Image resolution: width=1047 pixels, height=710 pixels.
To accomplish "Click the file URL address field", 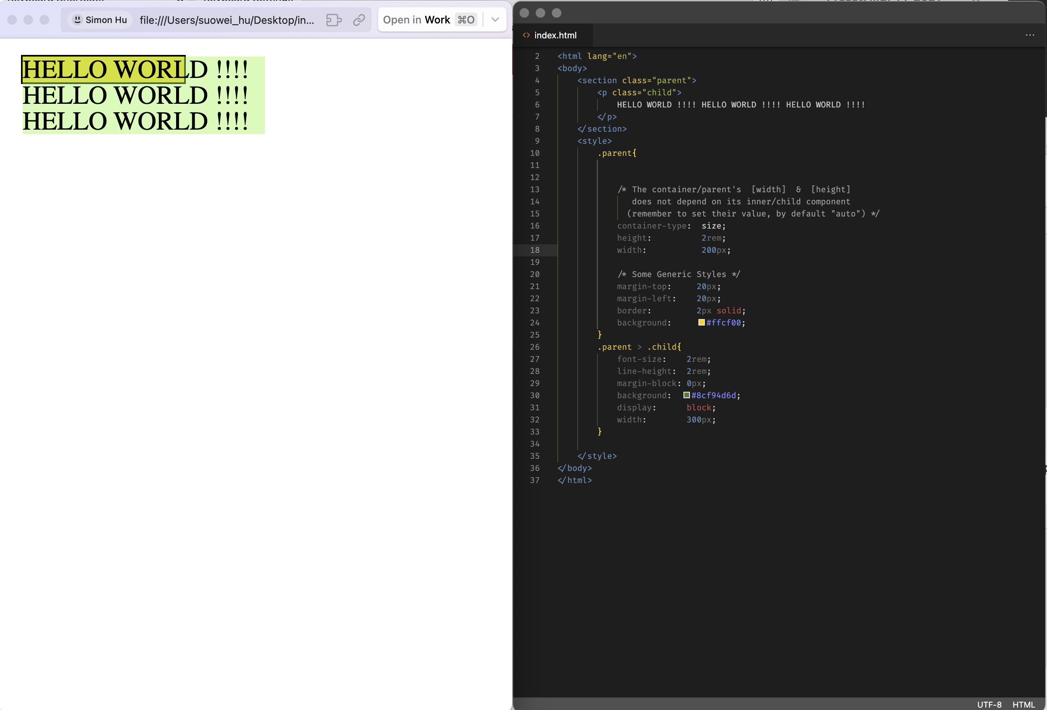I will 227,20.
